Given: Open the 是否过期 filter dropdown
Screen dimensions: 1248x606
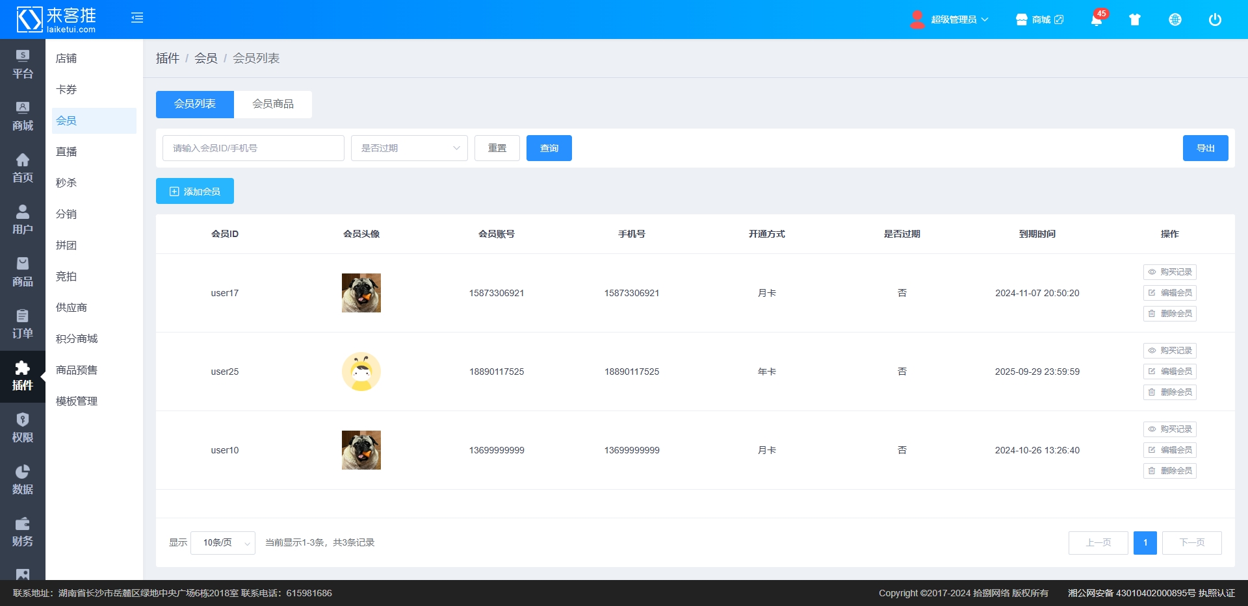Looking at the screenshot, I should [409, 148].
